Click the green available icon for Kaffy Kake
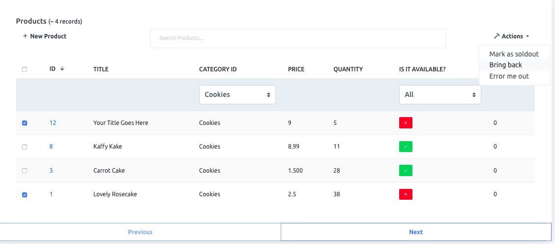This screenshot has height=244, width=555. (406, 147)
